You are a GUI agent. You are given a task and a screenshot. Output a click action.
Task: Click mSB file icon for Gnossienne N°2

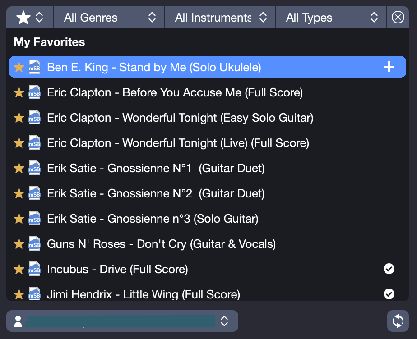tap(34, 193)
